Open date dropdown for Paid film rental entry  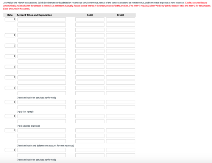[x=10, y=102]
